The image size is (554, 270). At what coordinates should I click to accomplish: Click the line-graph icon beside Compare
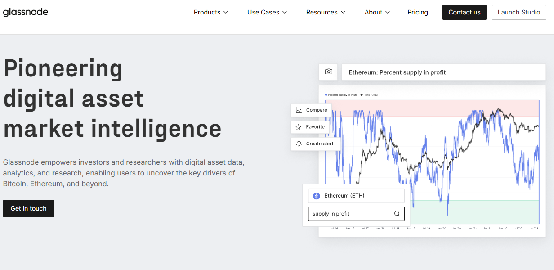298,110
